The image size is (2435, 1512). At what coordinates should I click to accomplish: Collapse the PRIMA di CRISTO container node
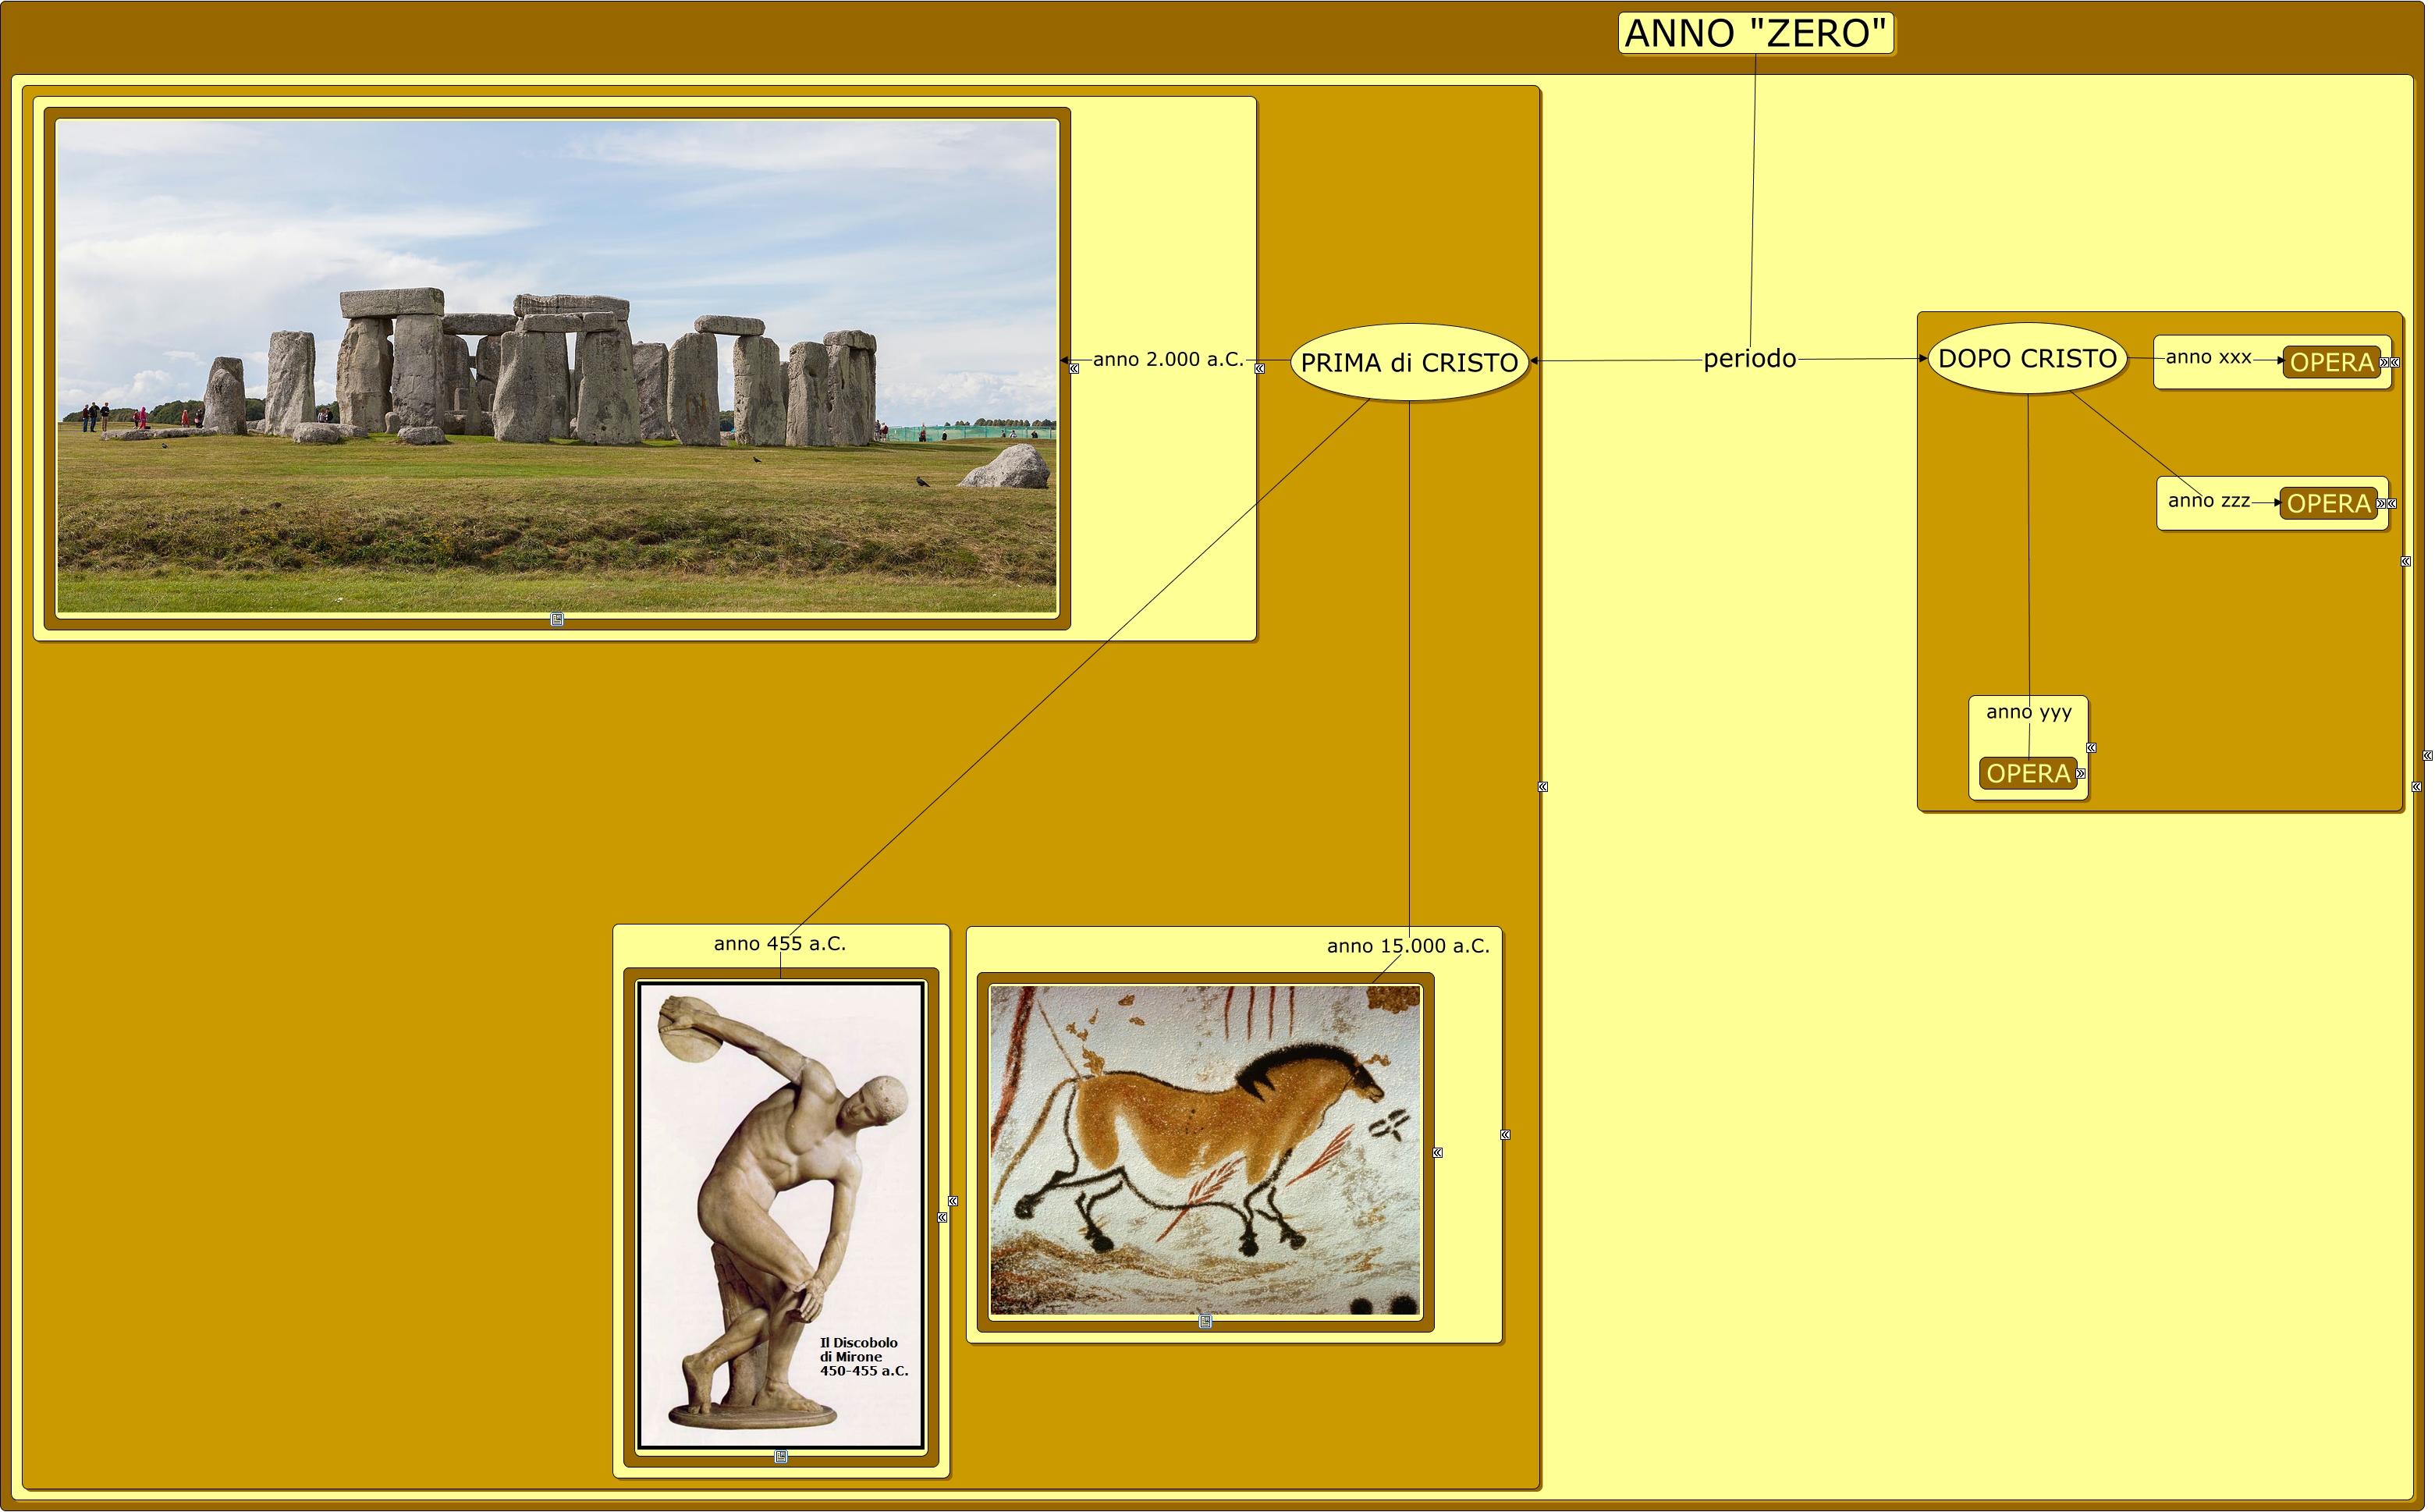coord(1543,787)
